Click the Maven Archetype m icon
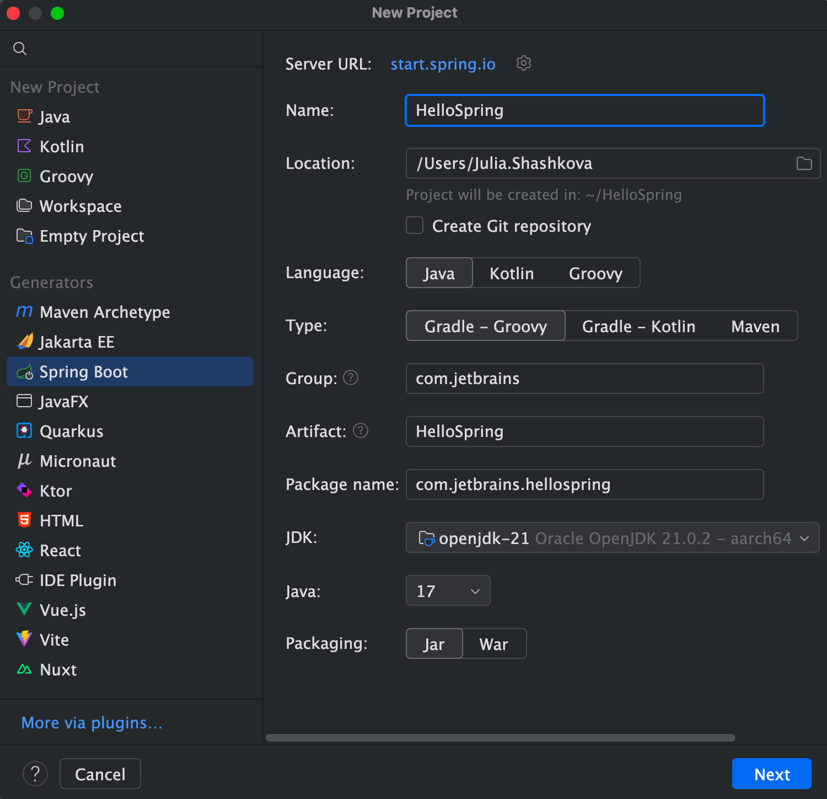Viewport: 827px width, 799px height. [x=24, y=311]
